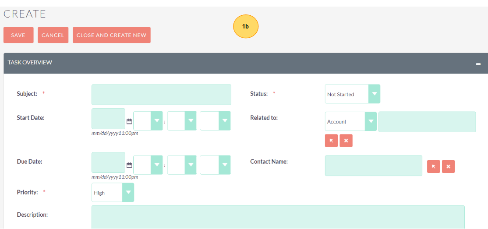The width and height of the screenshot is (488, 229).
Task: Click the Contact Name input field
Action: click(373, 166)
